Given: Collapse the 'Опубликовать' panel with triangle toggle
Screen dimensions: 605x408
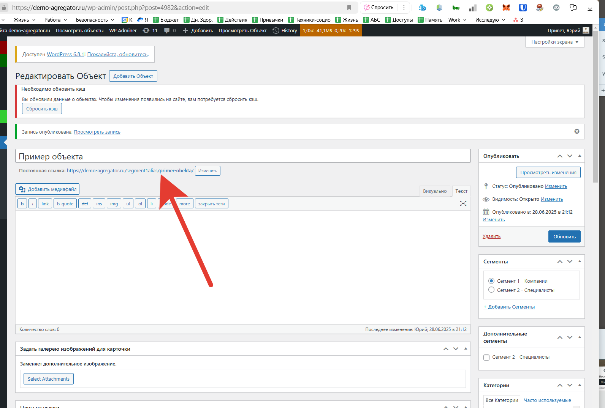Looking at the screenshot, I should [x=579, y=156].
